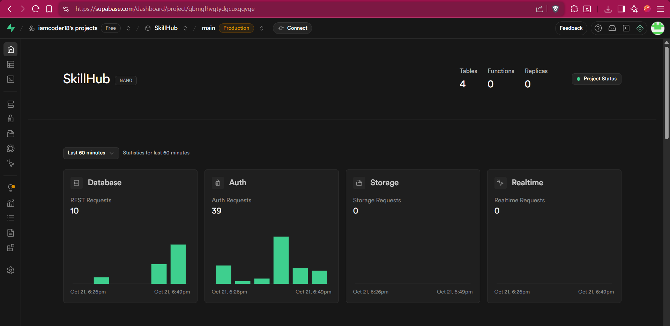670x326 pixels.
Task: Click the Storage card folder icon
Action: click(359, 183)
